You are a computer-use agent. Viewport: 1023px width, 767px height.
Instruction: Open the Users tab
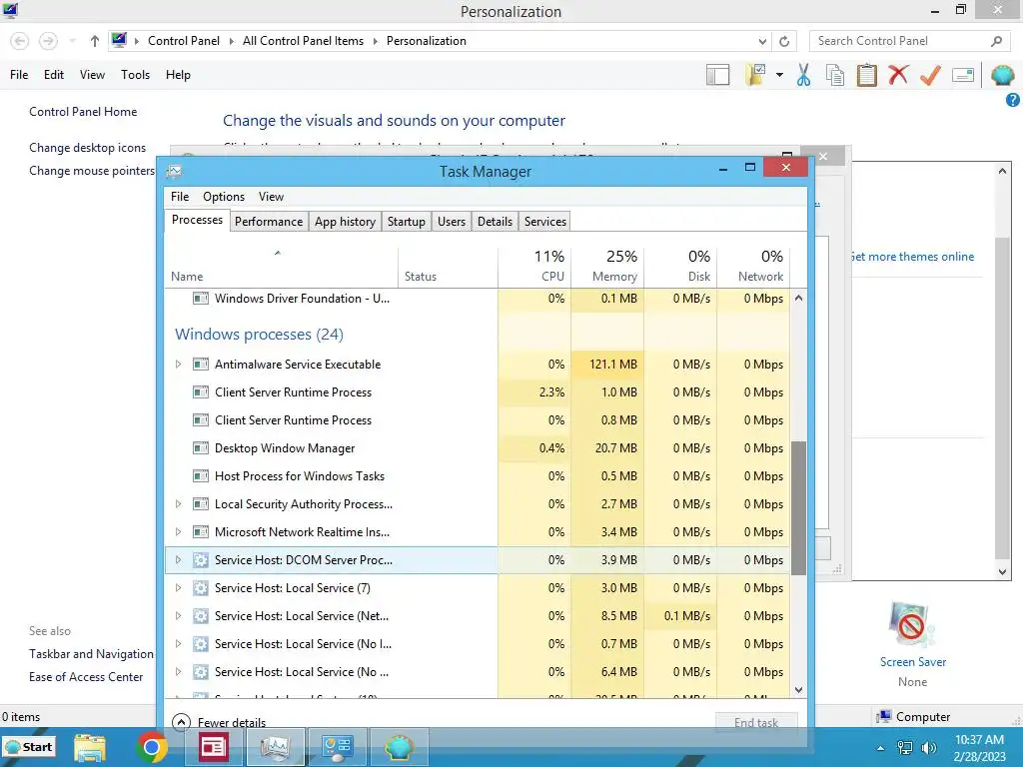coord(452,222)
